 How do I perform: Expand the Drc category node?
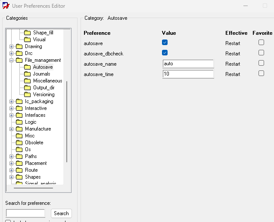pos(11,53)
